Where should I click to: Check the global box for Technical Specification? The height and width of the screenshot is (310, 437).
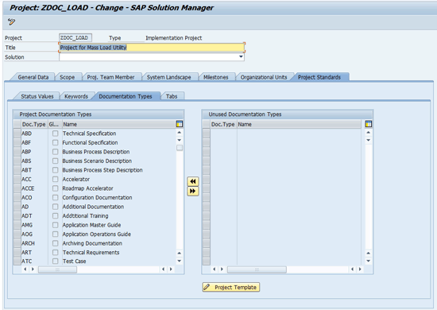(x=56, y=134)
